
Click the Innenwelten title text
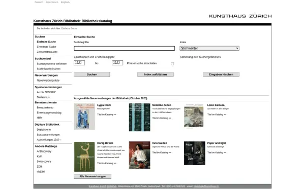pos(160,143)
